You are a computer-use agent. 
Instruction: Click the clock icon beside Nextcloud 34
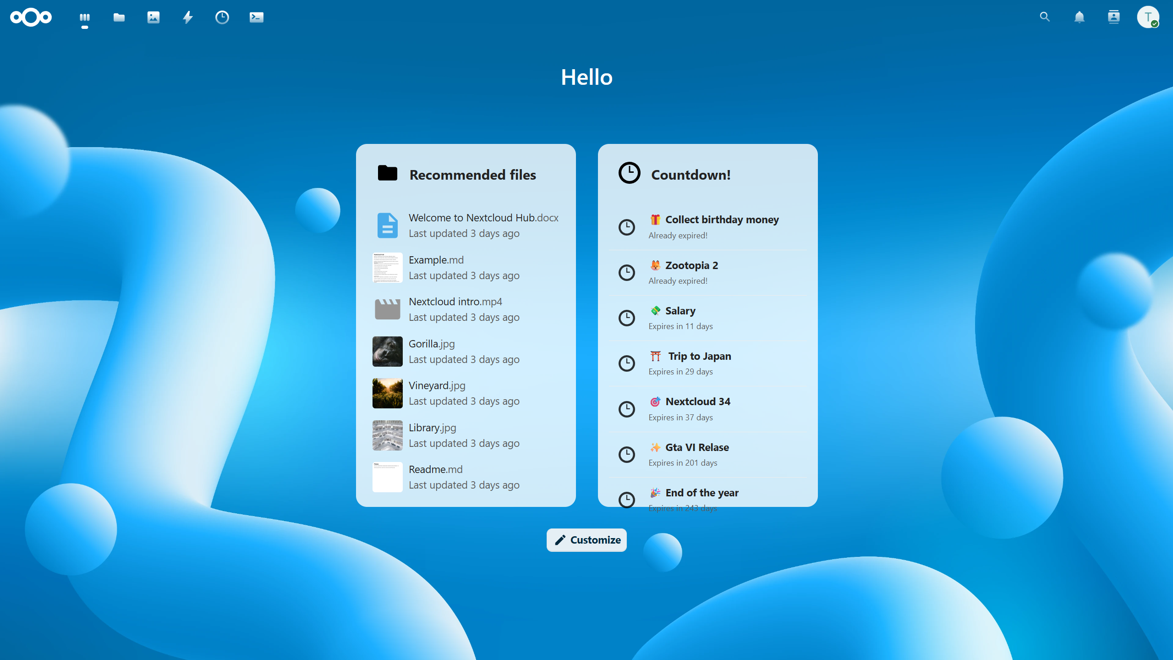pos(627,409)
